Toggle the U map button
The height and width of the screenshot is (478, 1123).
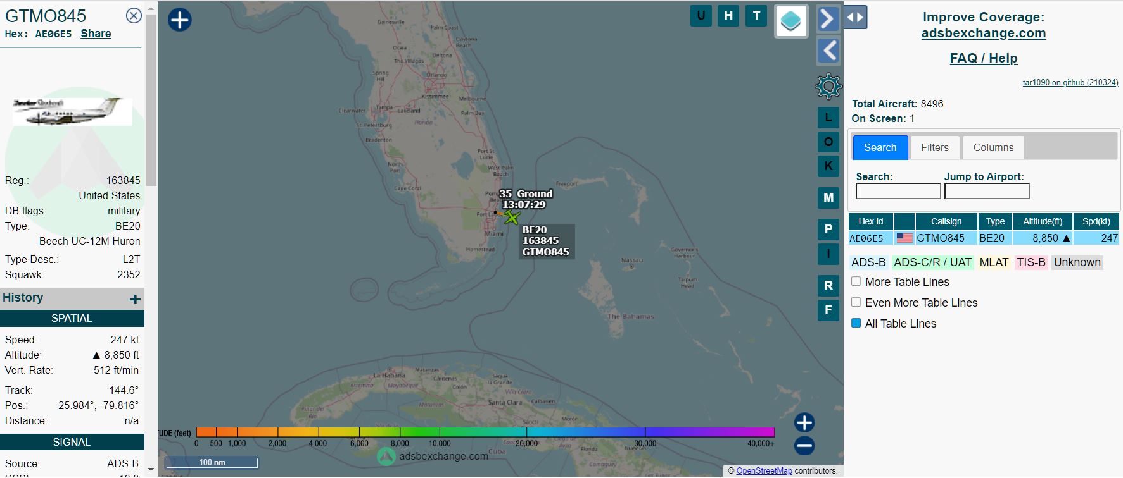pos(701,16)
